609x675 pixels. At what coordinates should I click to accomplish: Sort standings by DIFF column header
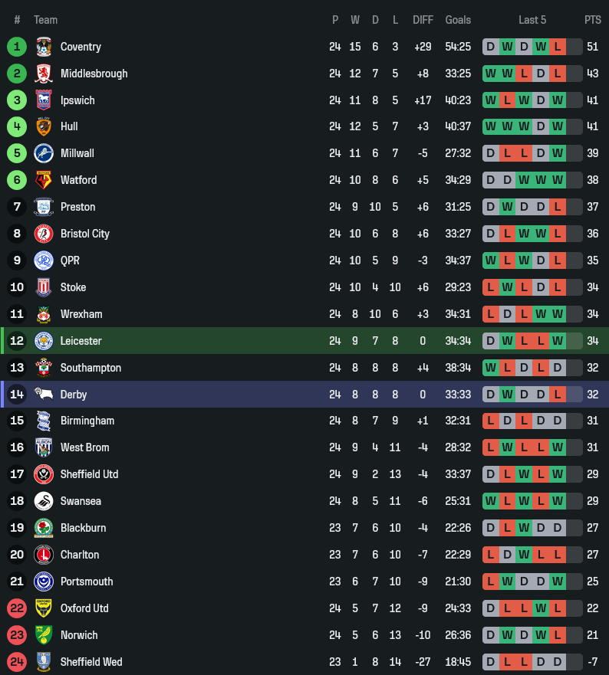tap(423, 20)
